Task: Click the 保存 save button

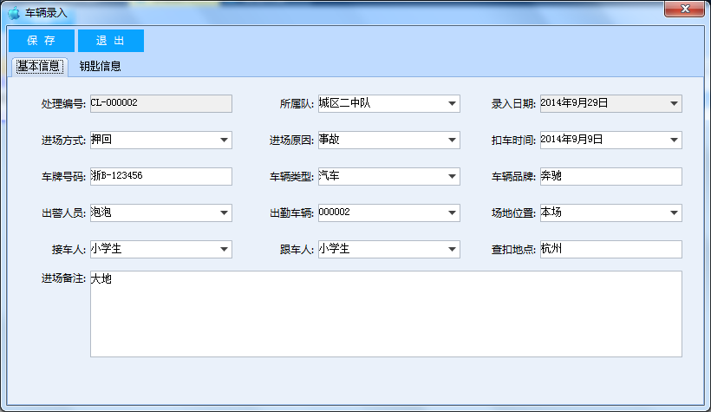Action: point(41,41)
